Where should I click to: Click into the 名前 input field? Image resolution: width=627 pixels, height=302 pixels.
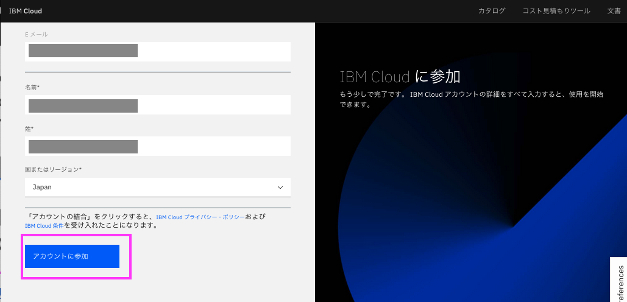(158, 105)
